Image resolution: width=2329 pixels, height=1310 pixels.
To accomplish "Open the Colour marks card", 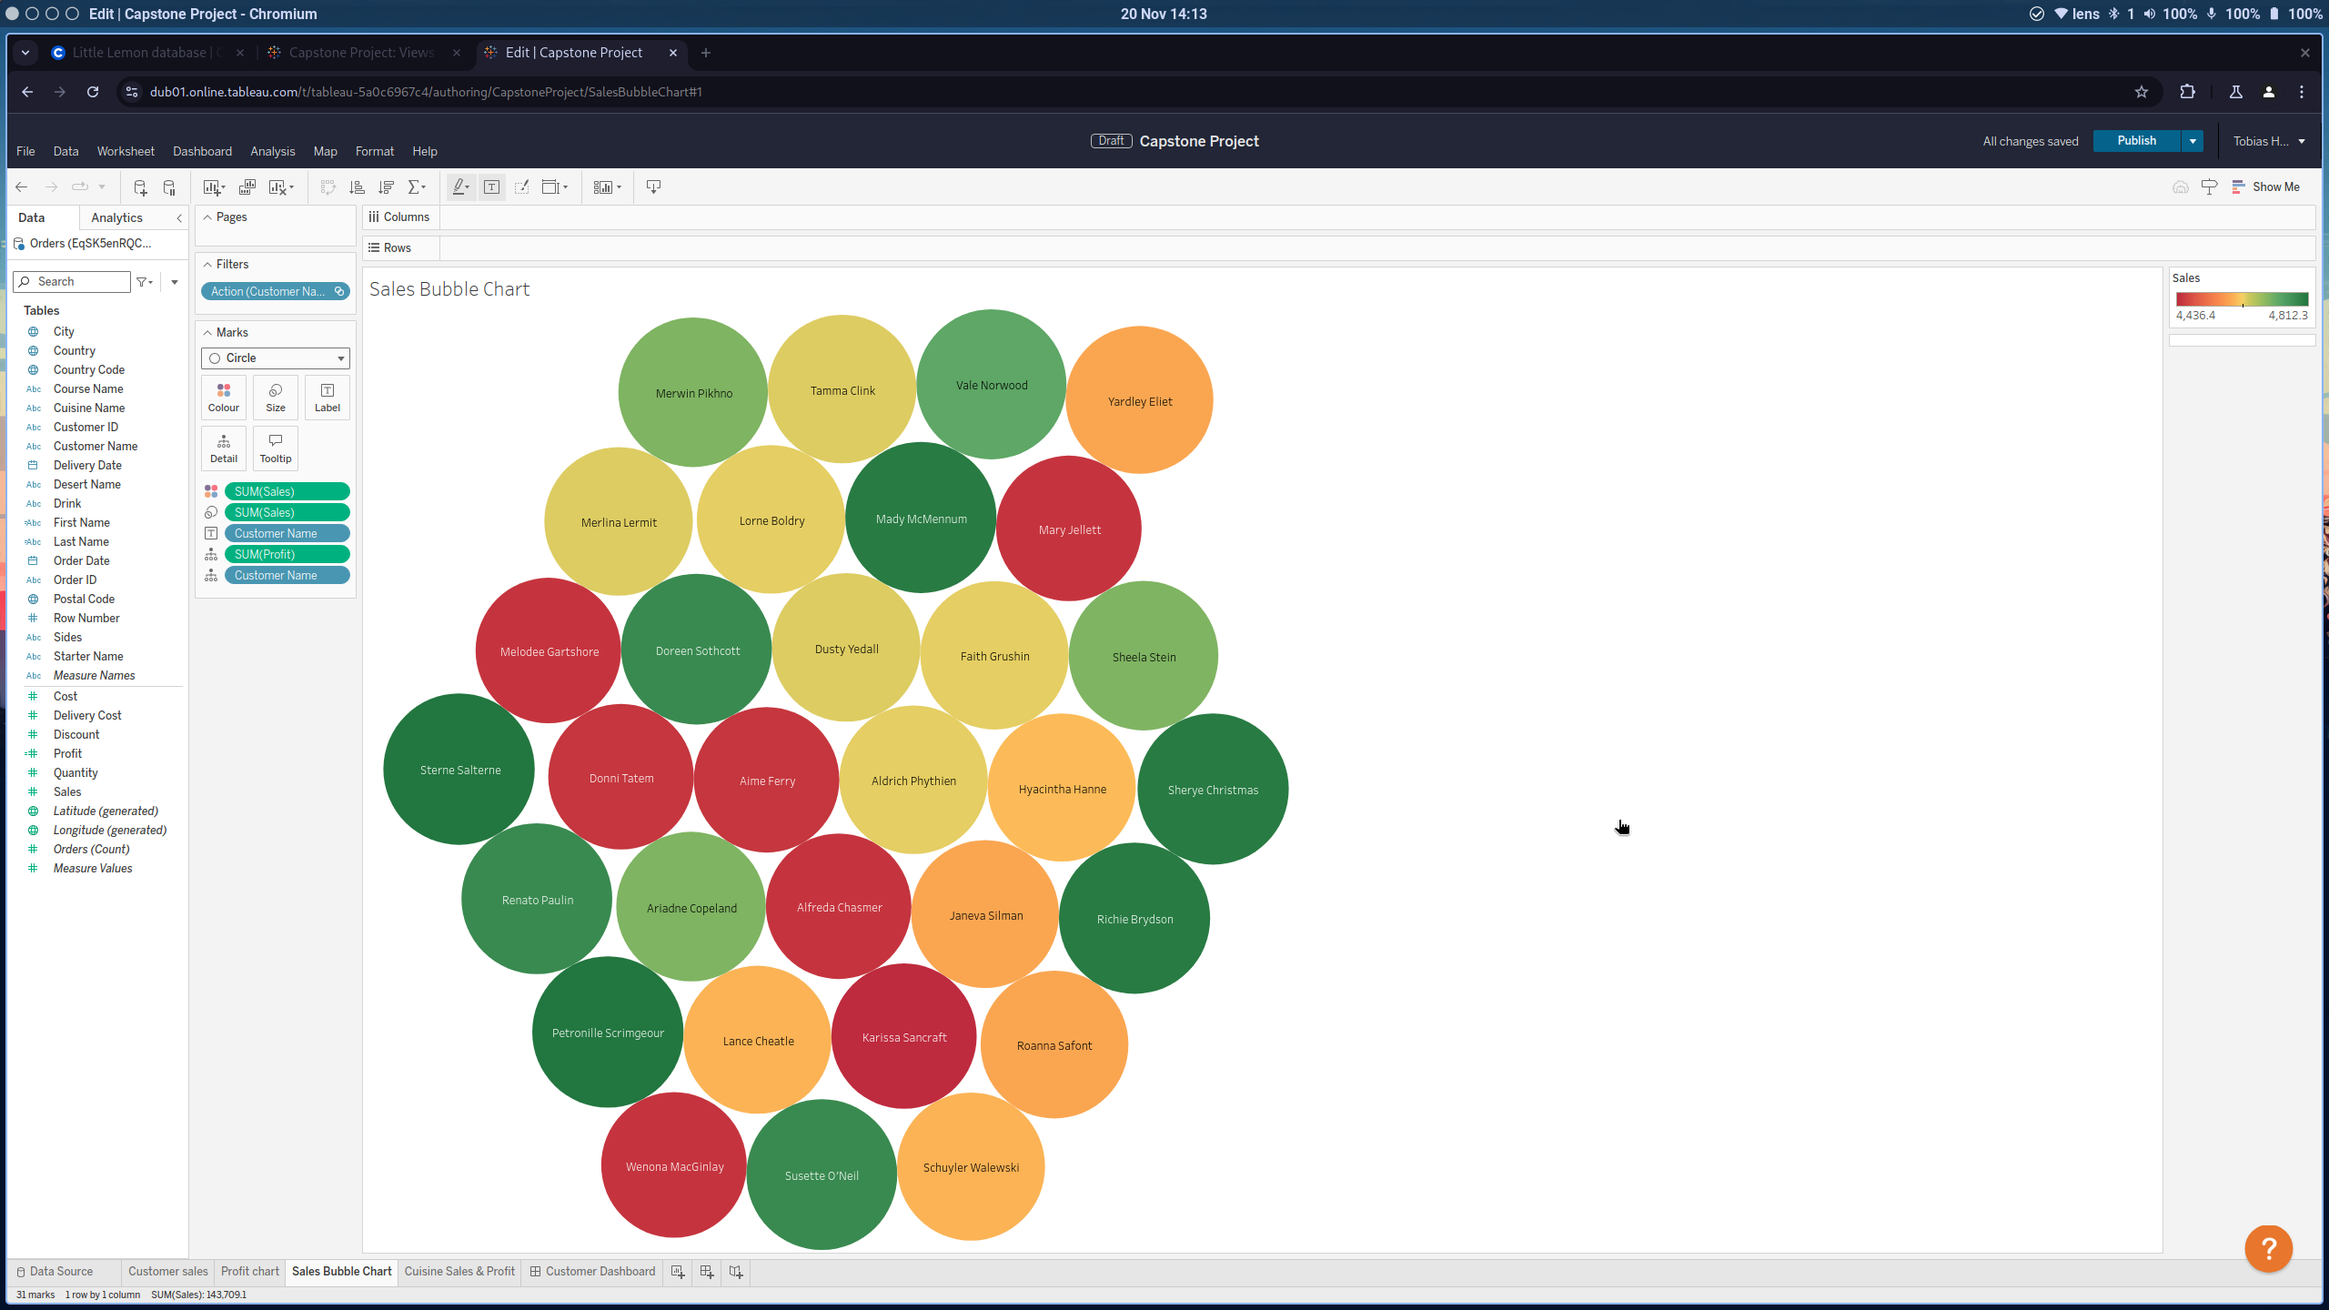I will pyautogui.click(x=224, y=397).
